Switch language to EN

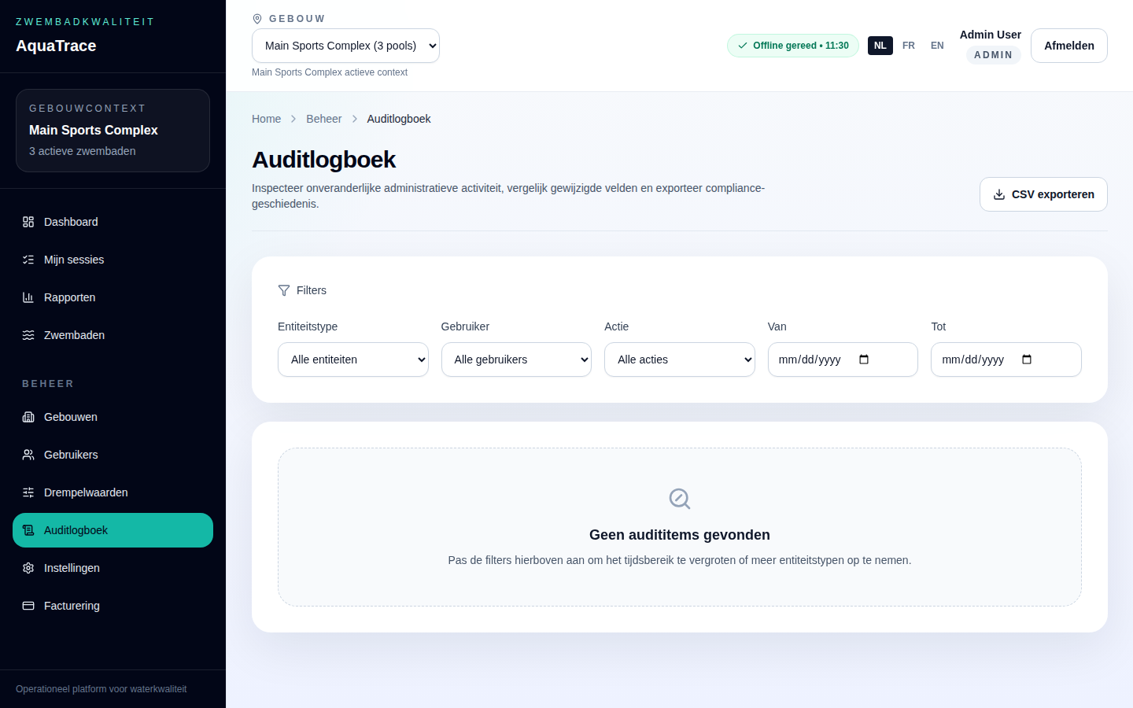937,46
